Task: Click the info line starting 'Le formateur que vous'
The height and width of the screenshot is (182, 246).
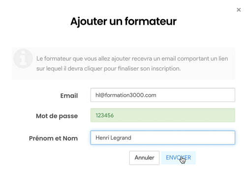Action: (132, 59)
